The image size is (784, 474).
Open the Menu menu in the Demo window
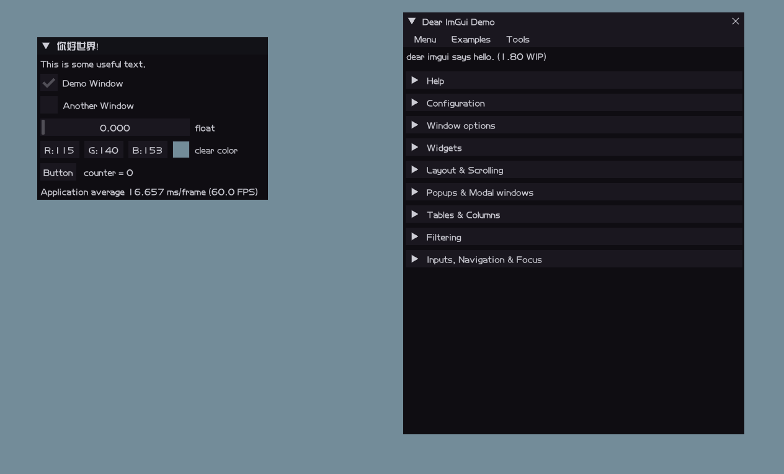[x=425, y=39]
